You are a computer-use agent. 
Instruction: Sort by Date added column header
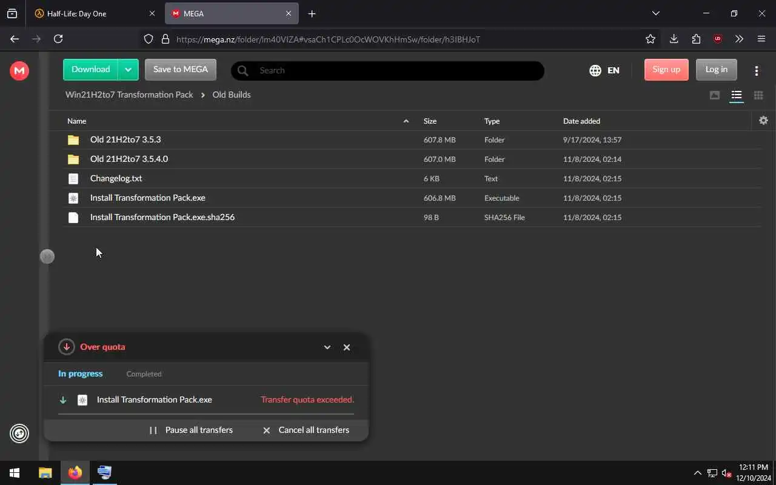[581, 121]
